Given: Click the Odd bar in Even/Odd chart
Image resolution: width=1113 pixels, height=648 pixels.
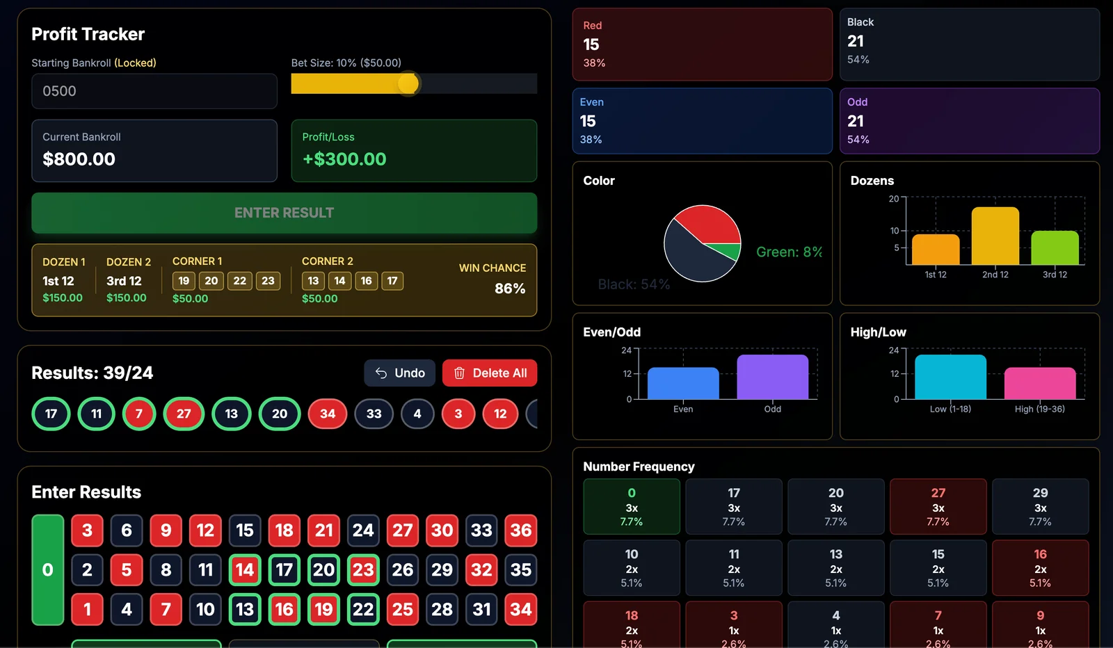Looking at the screenshot, I should [772, 377].
